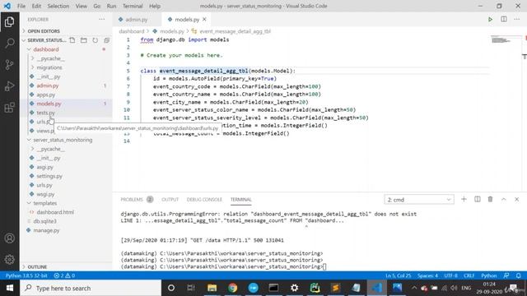The height and width of the screenshot is (296, 527).
Task: Open editor More Actions ellipsis
Action: pyautogui.click(x=517, y=20)
